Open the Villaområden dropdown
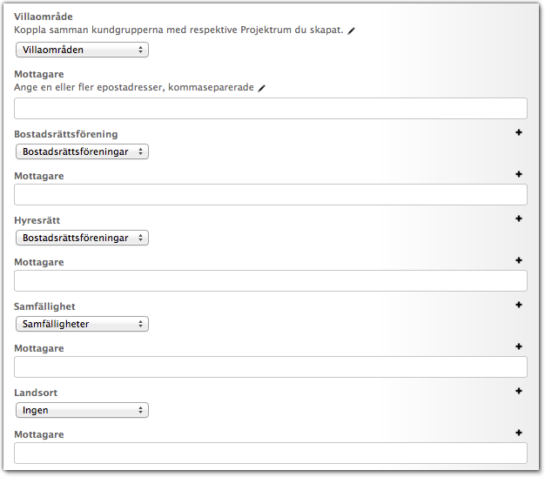The image size is (545, 477). point(82,50)
